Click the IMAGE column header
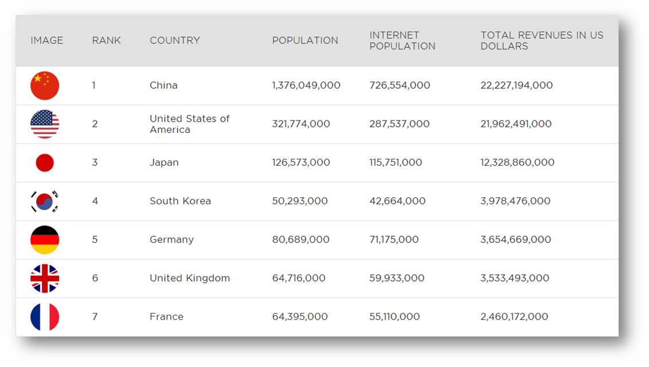The image size is (649, 367). click(47, 41)
